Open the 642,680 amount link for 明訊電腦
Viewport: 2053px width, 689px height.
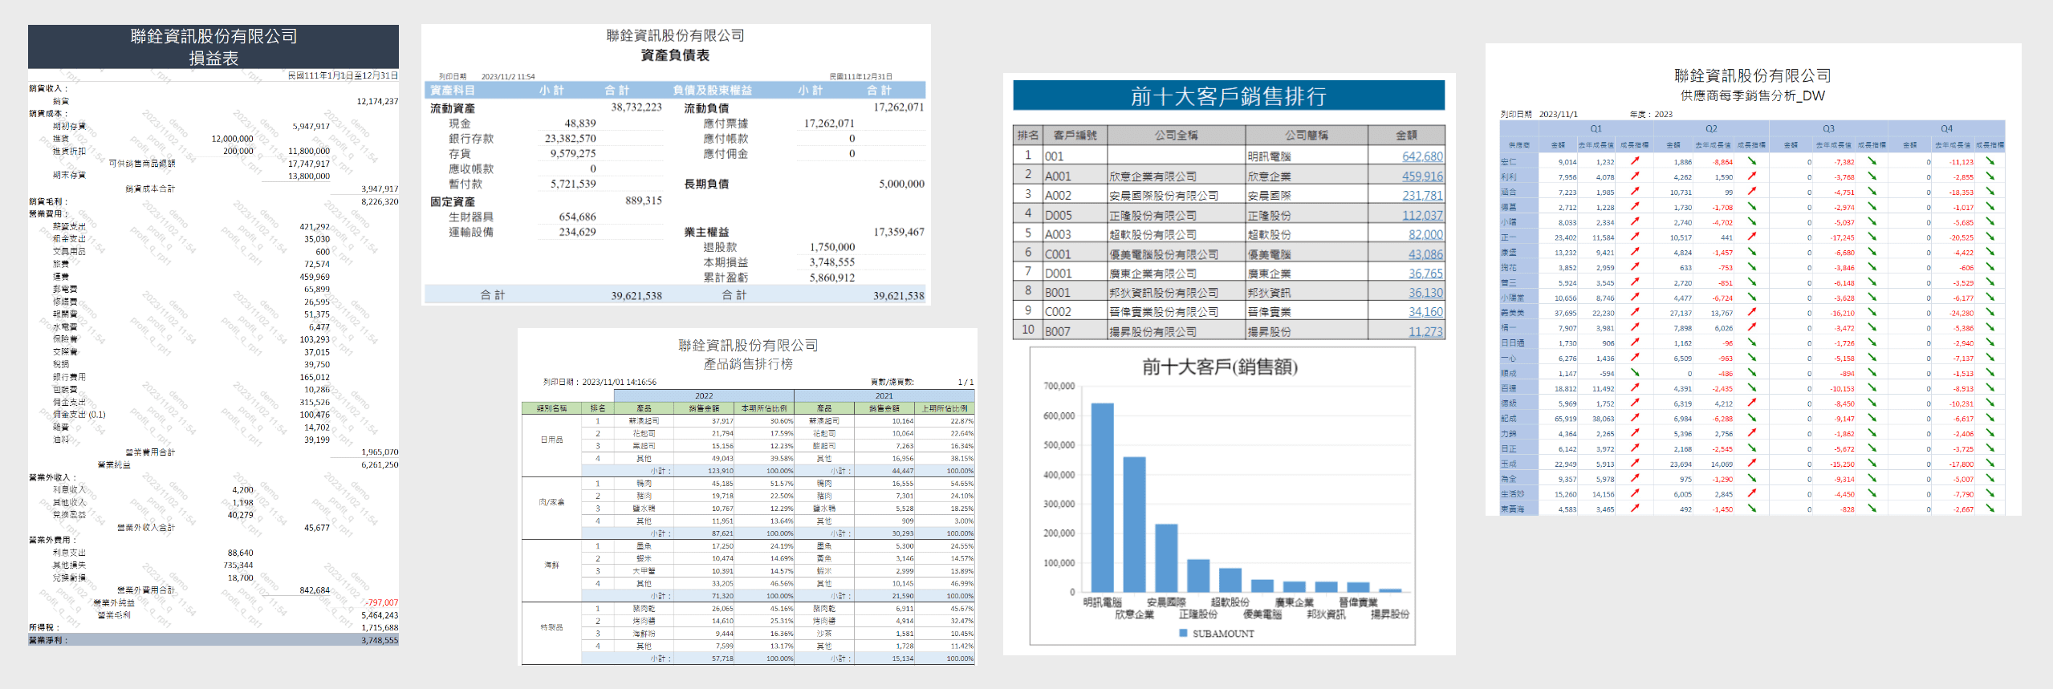(1422, 156)
